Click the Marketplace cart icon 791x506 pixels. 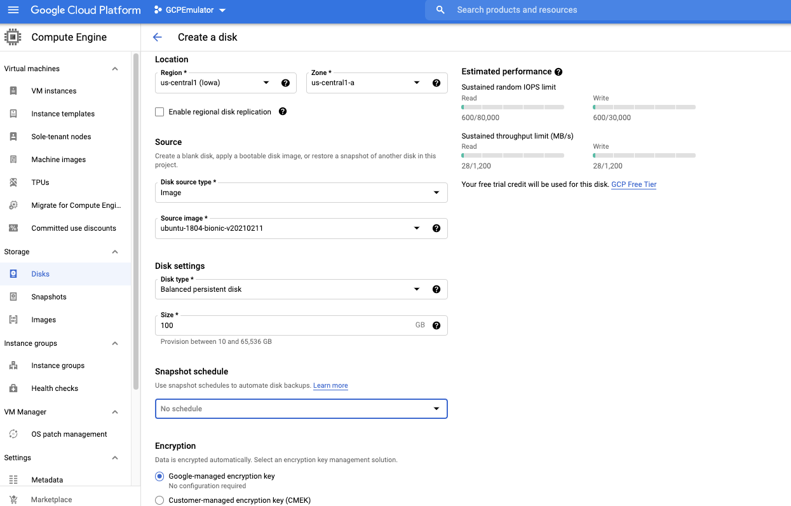13,500
